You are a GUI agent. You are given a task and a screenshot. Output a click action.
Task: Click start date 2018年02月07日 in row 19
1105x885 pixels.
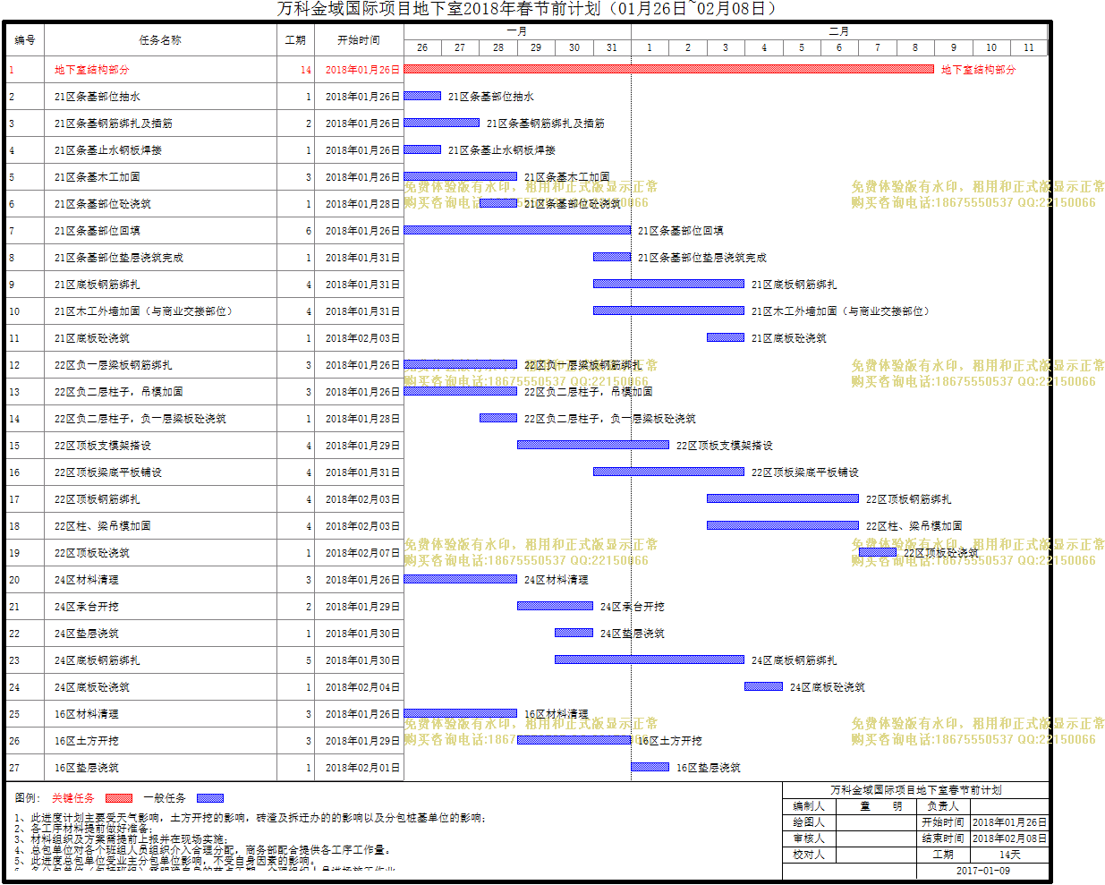[362, 553]
